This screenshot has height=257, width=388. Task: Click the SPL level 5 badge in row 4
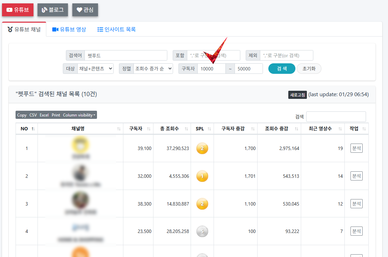tap(202, 231)
